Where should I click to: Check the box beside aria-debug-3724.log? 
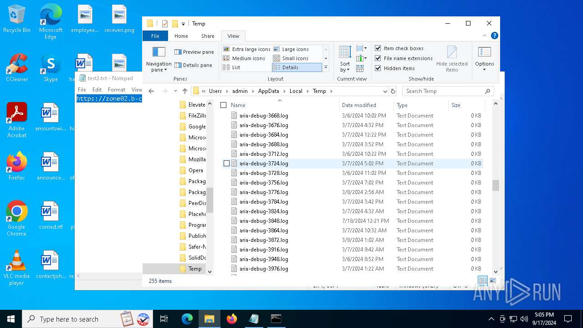coord(226,164)
